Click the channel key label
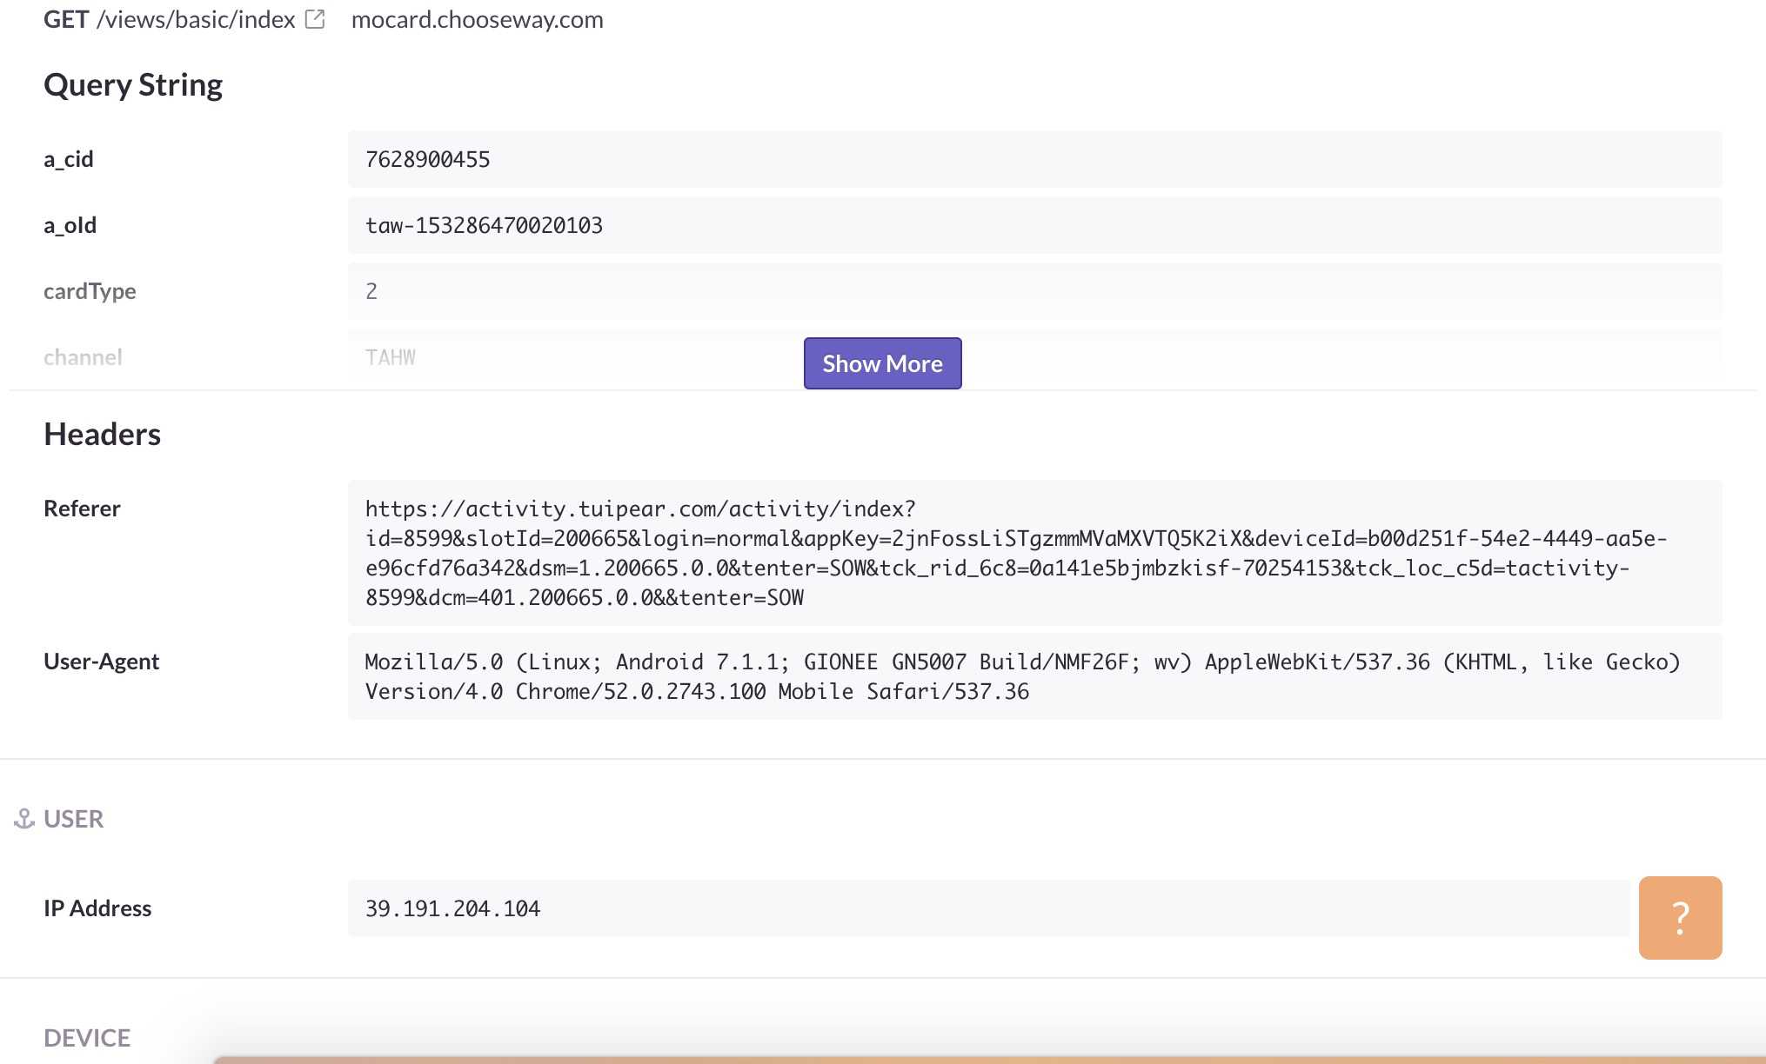The width and height of the screenshot is (1766, 1064). [x=83, y=357]
